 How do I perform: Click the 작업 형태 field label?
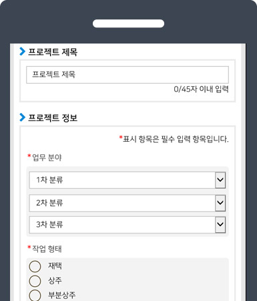pyautogui.click(x=47, y=249)
